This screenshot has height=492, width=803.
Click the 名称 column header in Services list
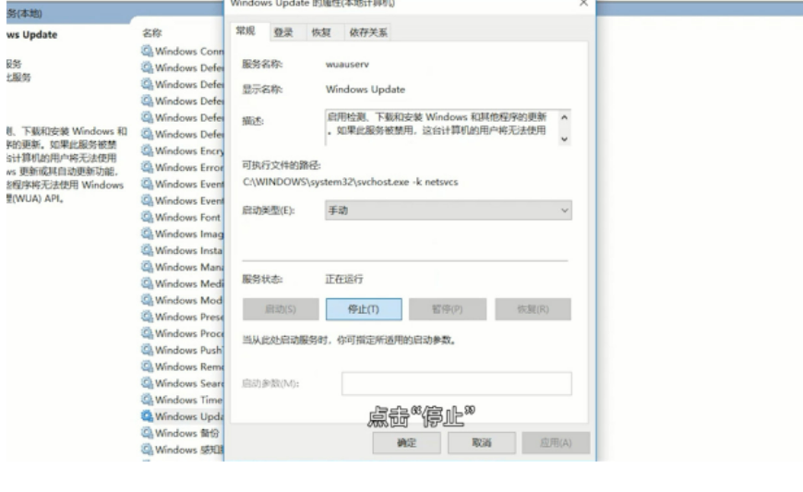point(152,33)
